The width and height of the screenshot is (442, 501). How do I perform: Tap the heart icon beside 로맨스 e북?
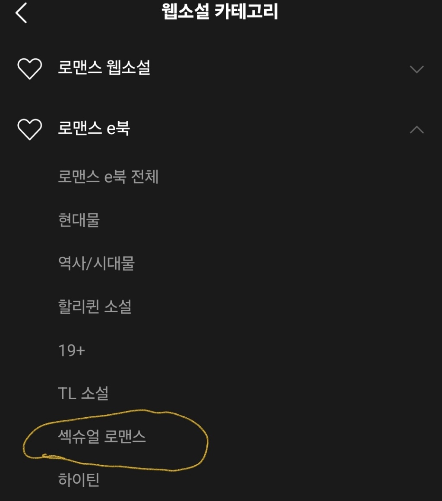[29, 129]
